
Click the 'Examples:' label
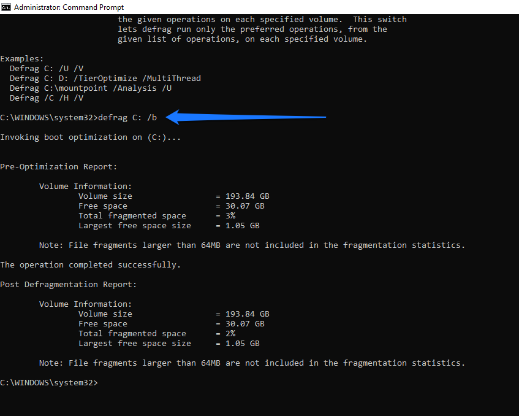(22, 58)
